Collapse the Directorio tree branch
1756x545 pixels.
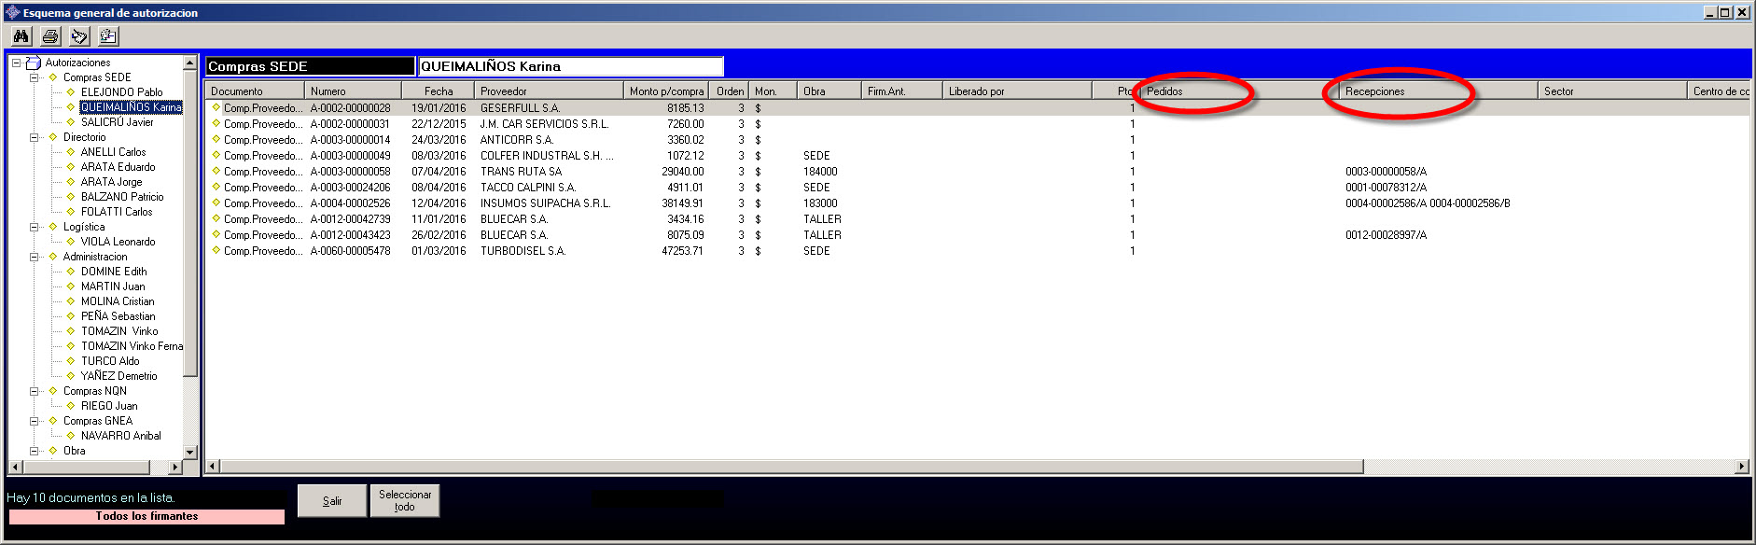[35, 137]
